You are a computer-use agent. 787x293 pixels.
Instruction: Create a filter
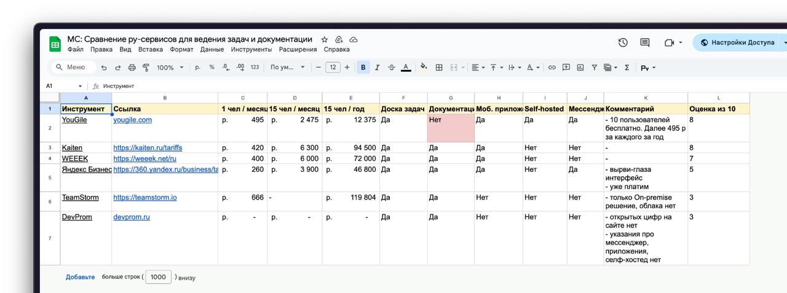click(x=594, y=68)
